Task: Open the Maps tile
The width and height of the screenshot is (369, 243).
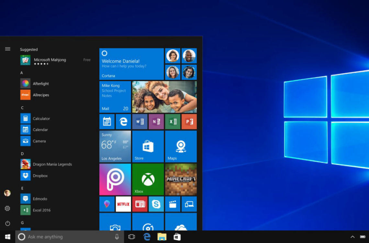Action: coord(181,146)
